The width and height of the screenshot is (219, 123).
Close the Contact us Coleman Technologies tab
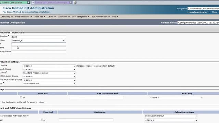[x=71, y=2]
